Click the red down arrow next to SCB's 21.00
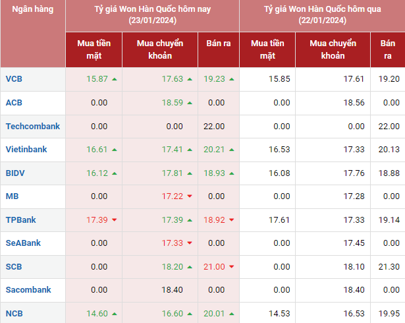405x323 pixels. tap(232, 267)
